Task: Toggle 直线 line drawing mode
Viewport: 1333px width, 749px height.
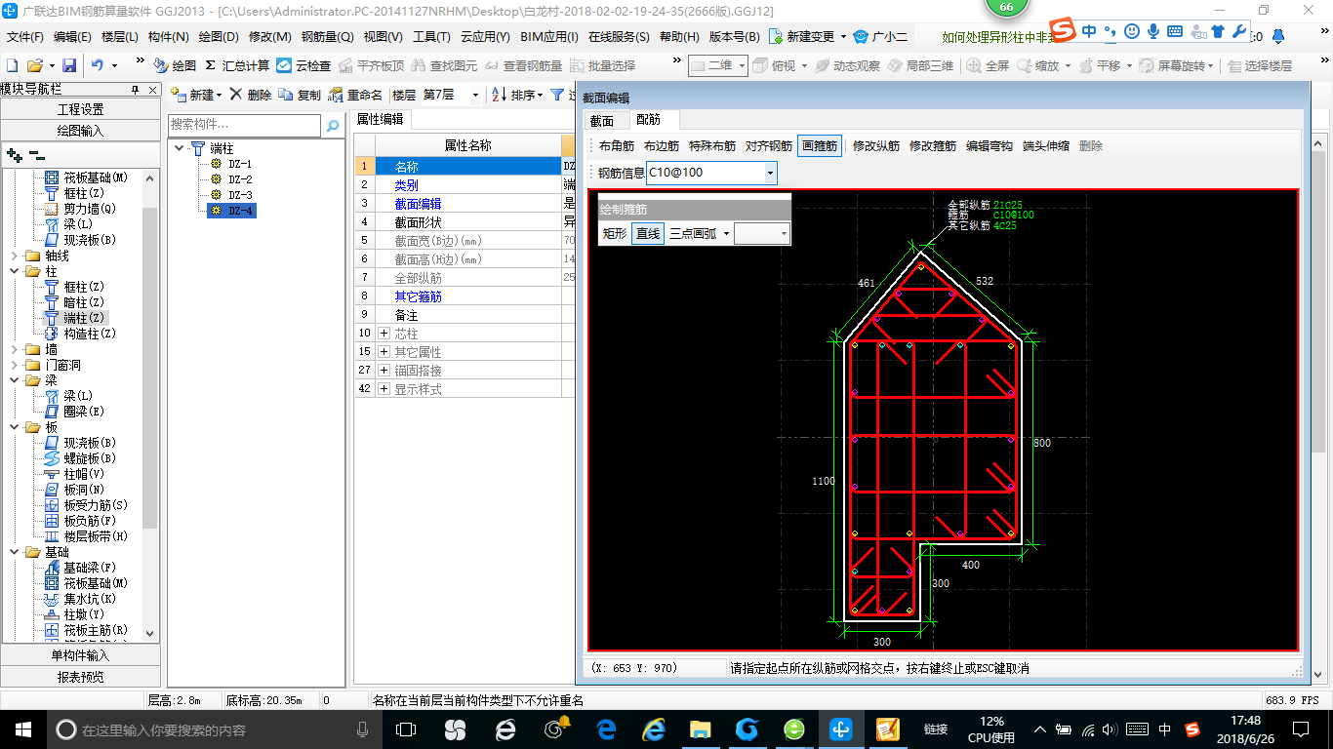Action: coord(647,233)
